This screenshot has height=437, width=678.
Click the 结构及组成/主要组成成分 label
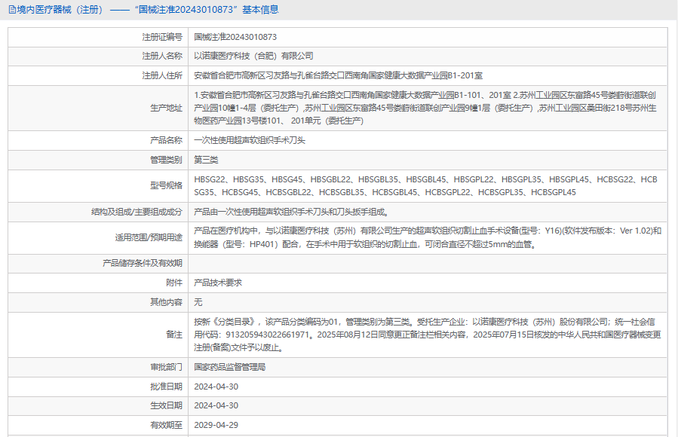(x=137, y=212)
